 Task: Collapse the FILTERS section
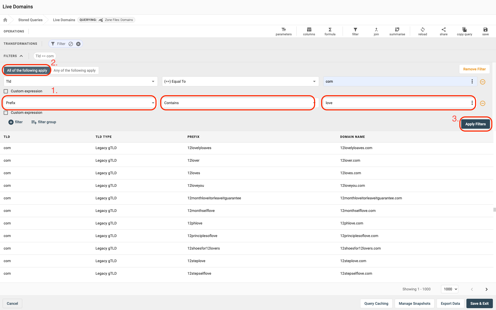click(21, 56)
